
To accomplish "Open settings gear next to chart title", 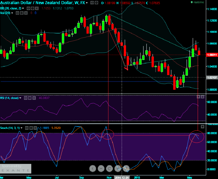I will click(97, 3).
